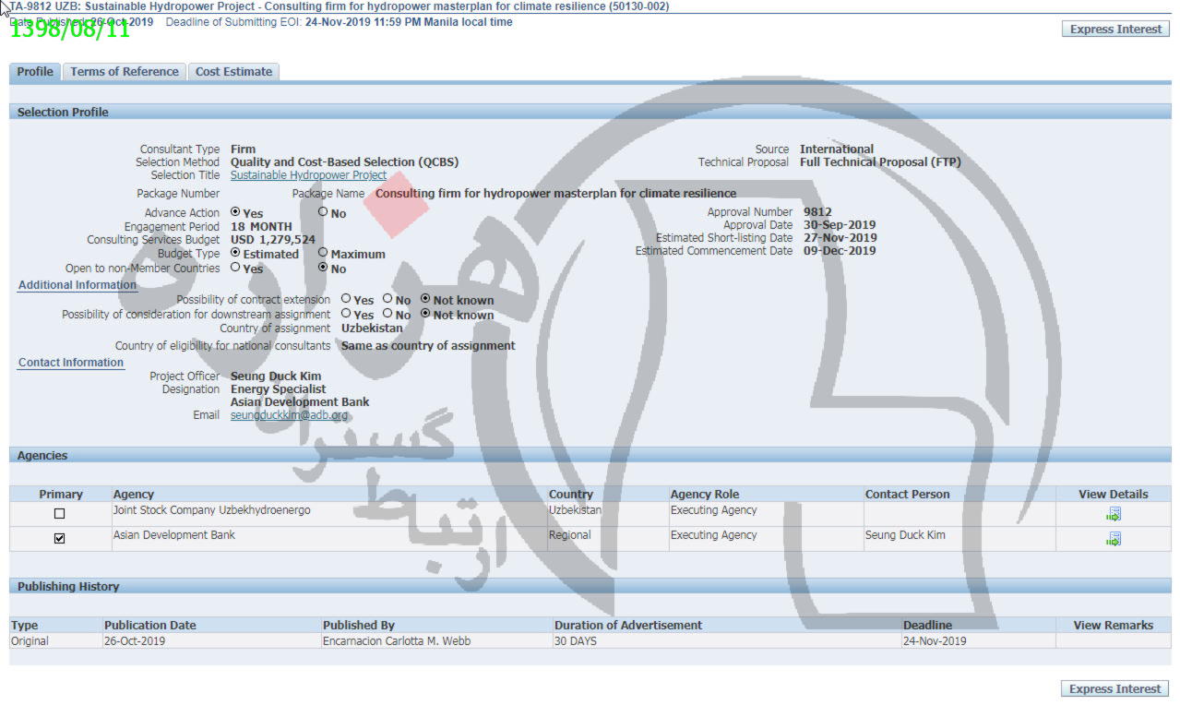Select Not known for contract extension
The image size is (1180, 705).
pos(425,299)
